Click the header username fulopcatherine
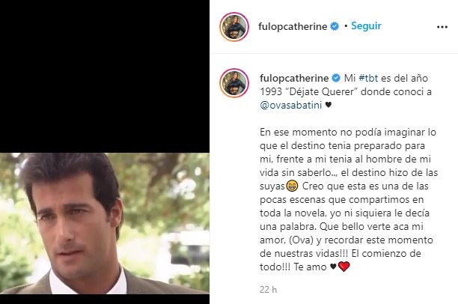The width and height of the screenshot is (458, 304). (x=293, y=27)
